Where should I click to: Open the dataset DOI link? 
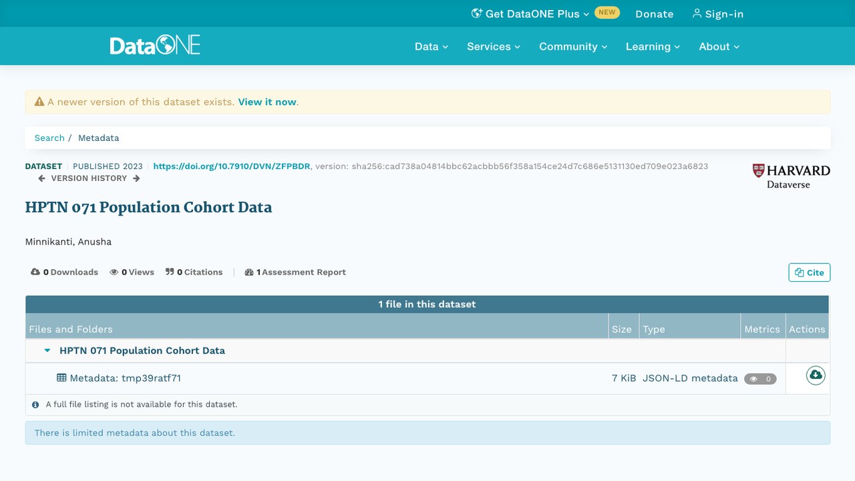coord(232,166)
